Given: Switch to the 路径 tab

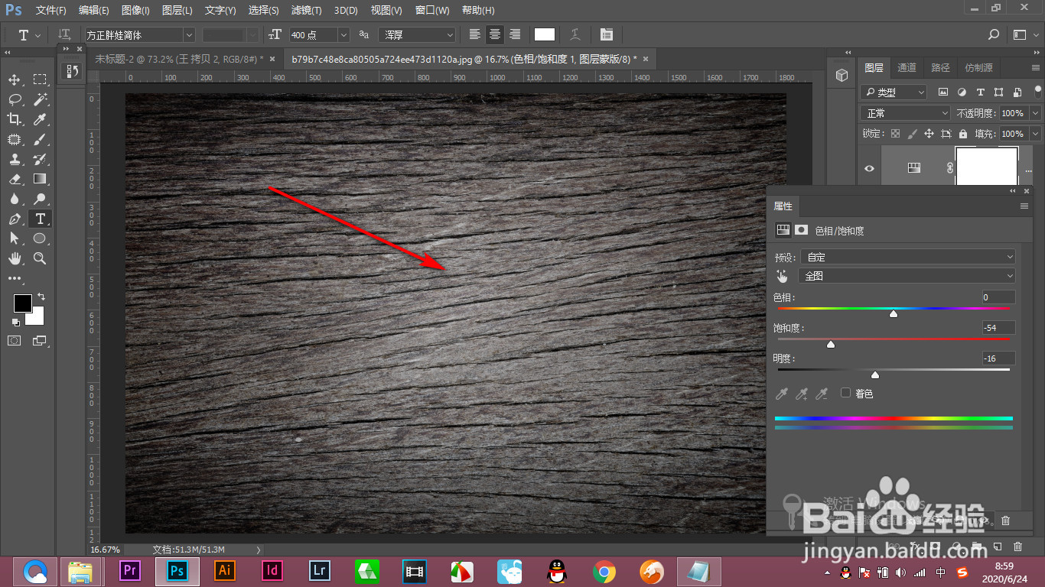Looking at the screenshot, I should pos(940,68).
